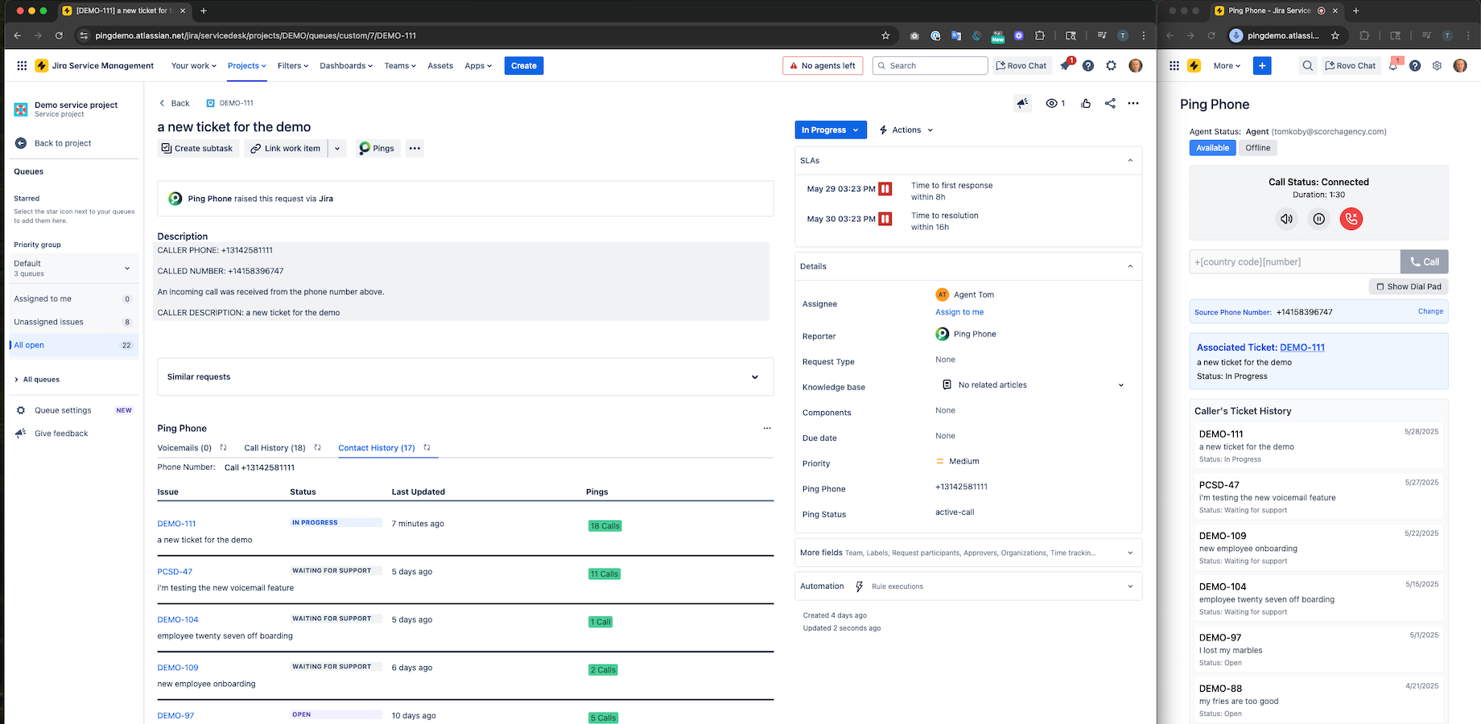Bookmark the page with the star in main browser
This screenshot has width=1481, height=724.
click(x=885, y=35)
